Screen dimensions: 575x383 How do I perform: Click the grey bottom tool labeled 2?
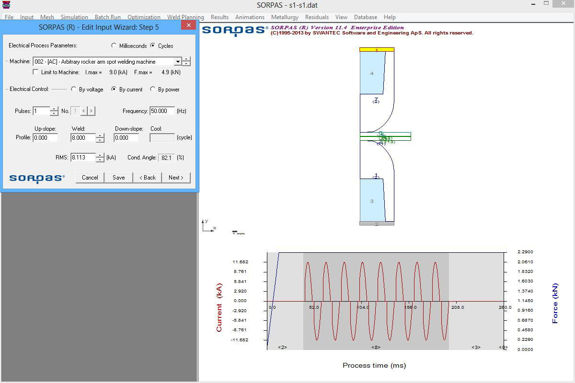[x=377, y=224]
